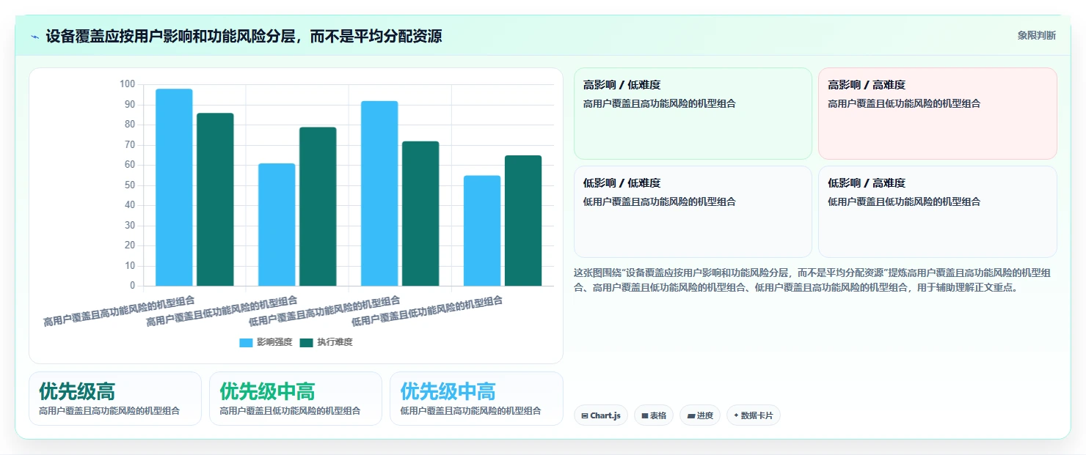
Task: Select the blue bar valued 61
Action: tap(277, 224)
